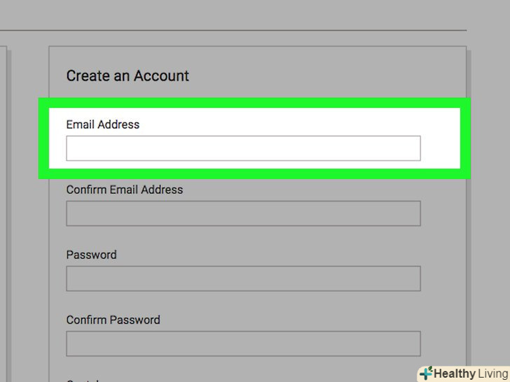This screenshot has height=382, width=510.
Task: Click the right end of Email Address field
Action: (412, 148)
